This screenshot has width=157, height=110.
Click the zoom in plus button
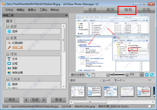pos(127,75)
